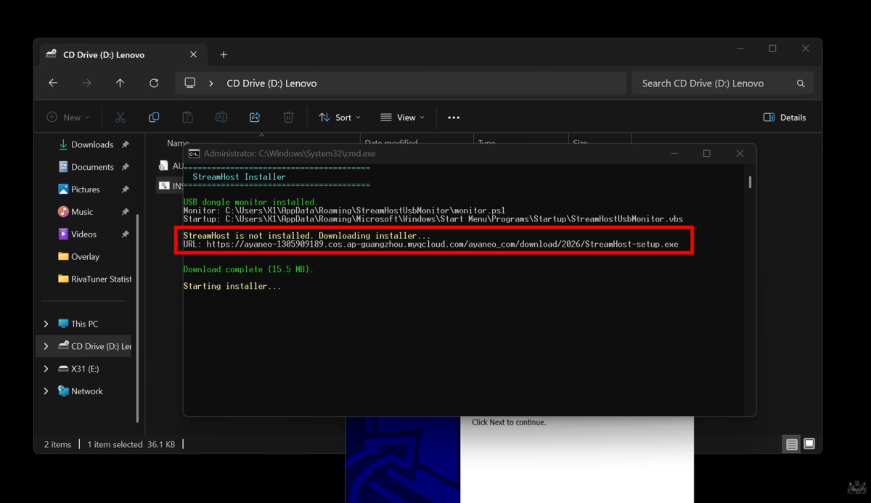Click the StreamHost-setup.exe URL line
Image resolution: width=871 pixels, height=503 pixels.
[430, 244]
